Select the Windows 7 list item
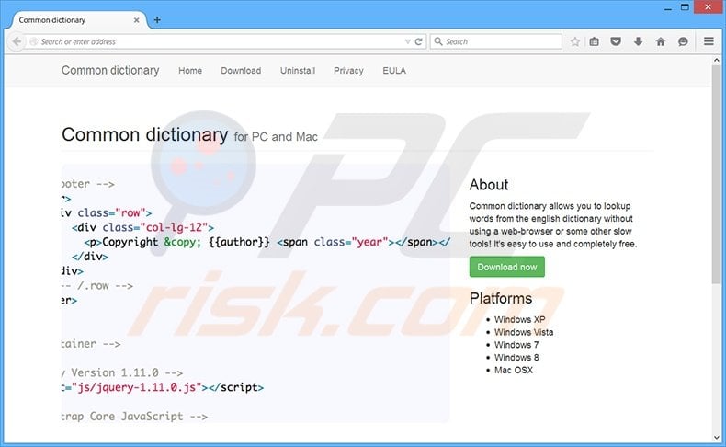Screen dimensions: 726x447 coord(516,345)
